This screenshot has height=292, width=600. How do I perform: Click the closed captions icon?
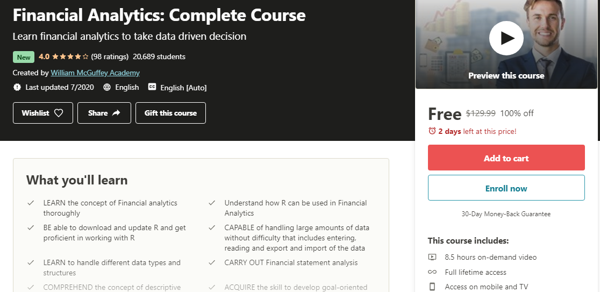pyautogui.click(x=152, y=87)
